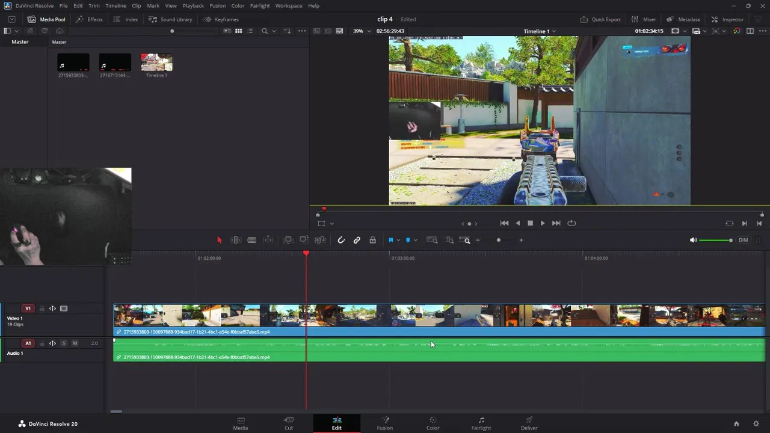Image resolution: width=770 pixels, height=433 pixels.
Task: Add a blue flag to clip
Action: click(391, 240)
